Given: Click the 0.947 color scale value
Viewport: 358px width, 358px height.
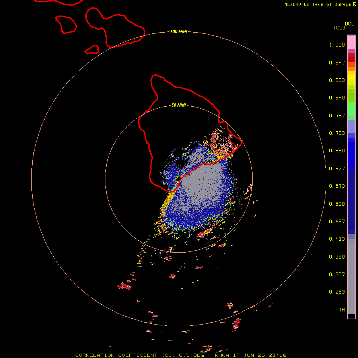Looking at the screenshot, I should pyautogui.click(x=337, y=62).
